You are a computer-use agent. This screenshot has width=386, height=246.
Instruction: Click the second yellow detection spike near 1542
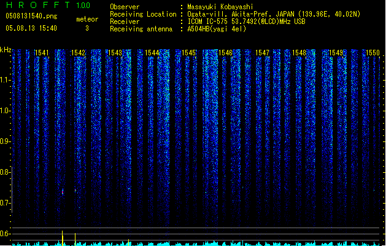pos(75,239)
